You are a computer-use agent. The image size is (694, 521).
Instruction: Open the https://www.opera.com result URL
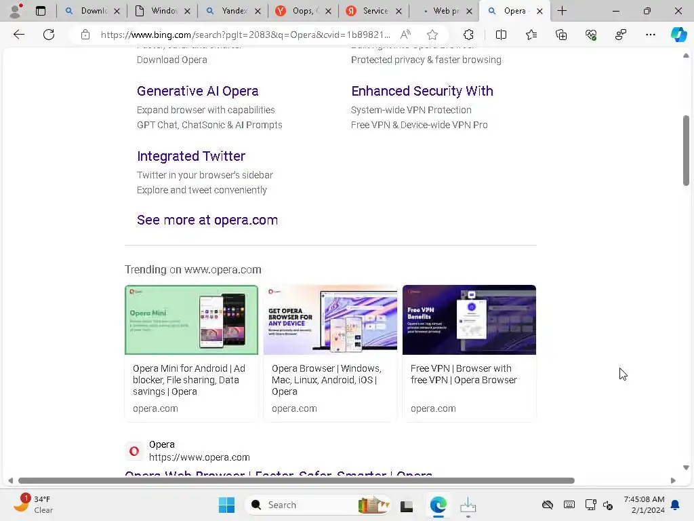point(199,457)
